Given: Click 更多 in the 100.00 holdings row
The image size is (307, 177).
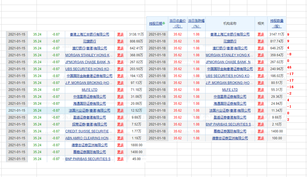Looking at the screenshot, I should point(261,138).
